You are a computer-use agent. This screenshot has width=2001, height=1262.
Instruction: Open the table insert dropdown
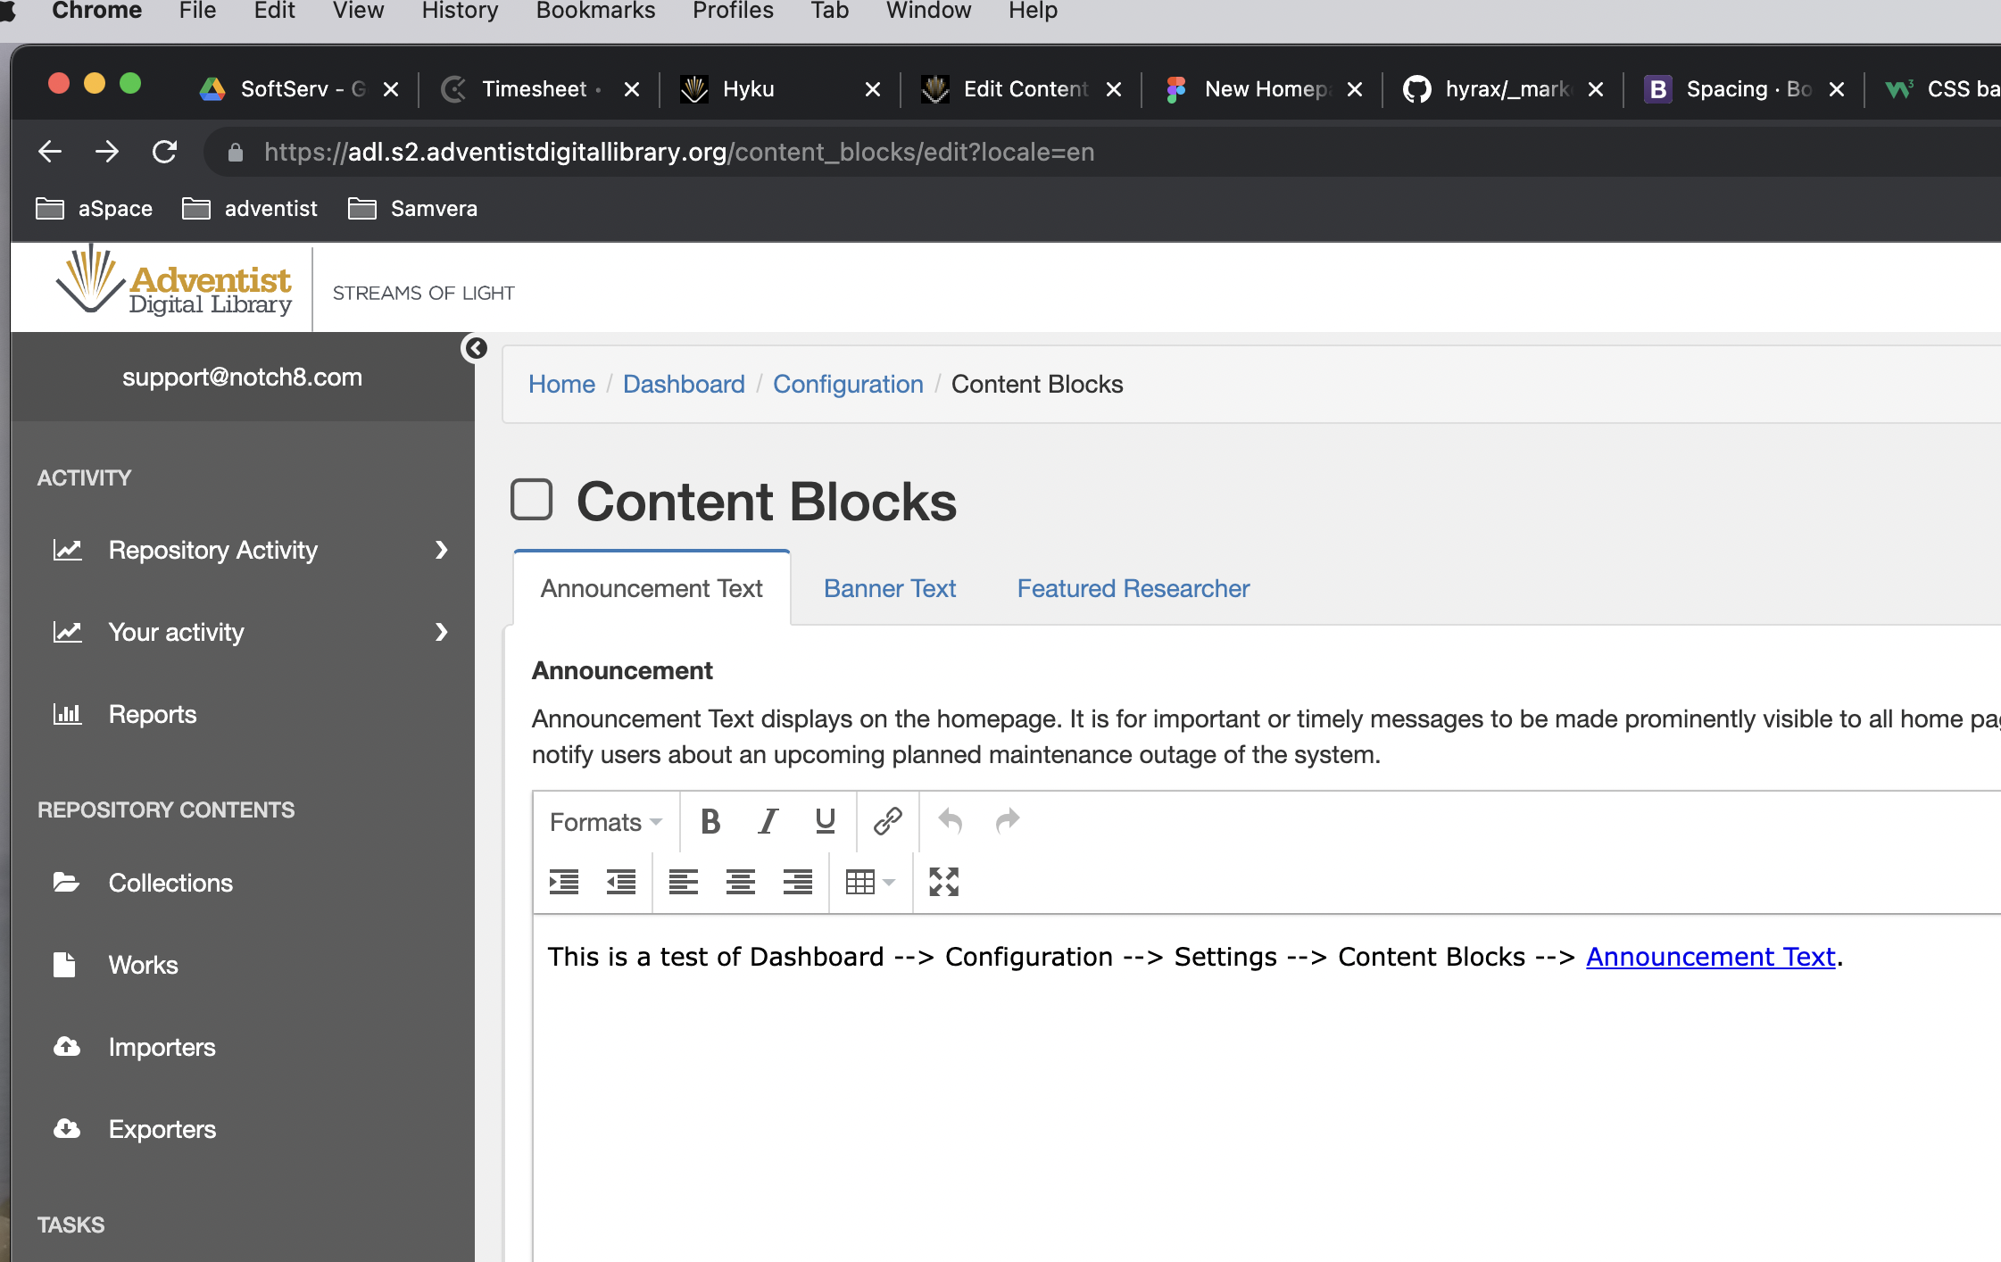[870, 882]
